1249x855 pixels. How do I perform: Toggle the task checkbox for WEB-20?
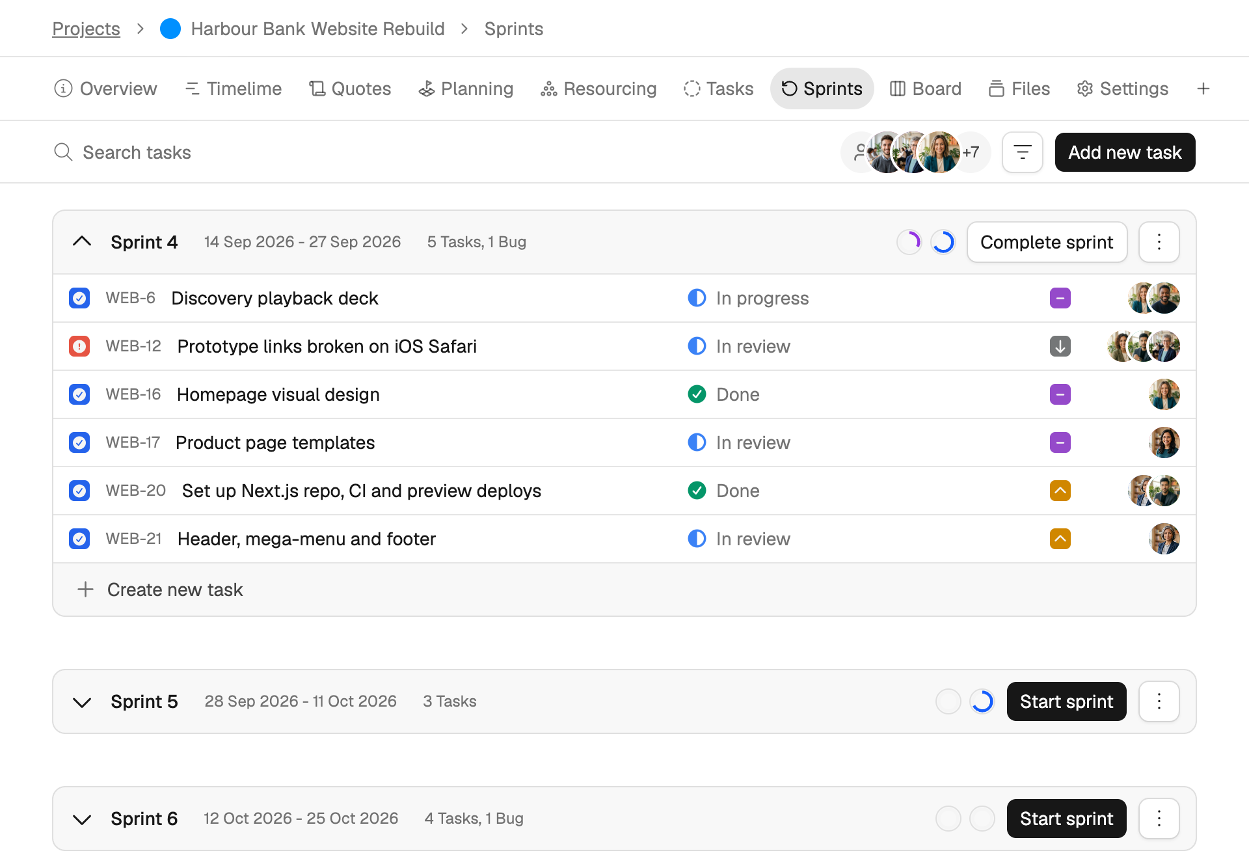click(x=79, y=491)
